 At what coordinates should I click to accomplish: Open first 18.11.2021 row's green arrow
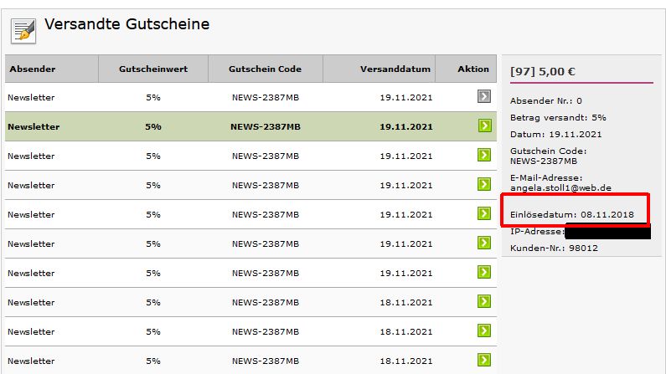click(483, 302)
